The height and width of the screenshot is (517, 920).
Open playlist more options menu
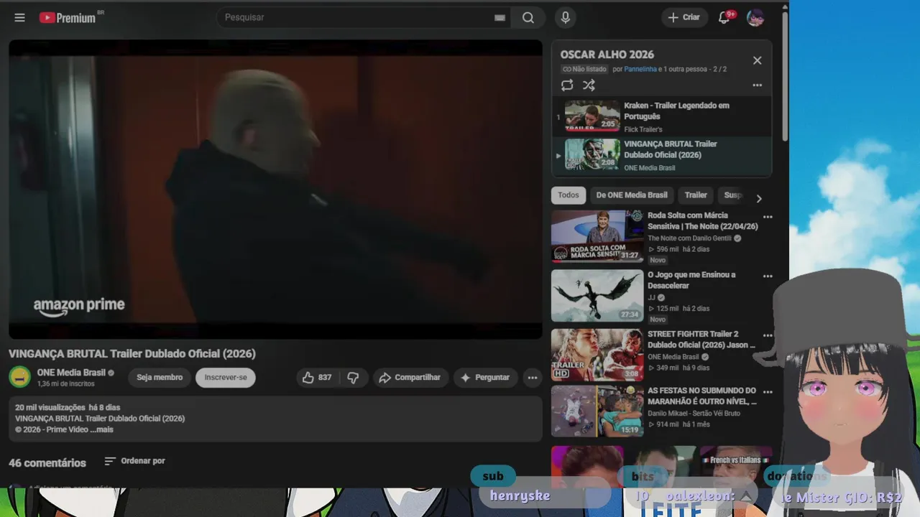tap(757, 85)
